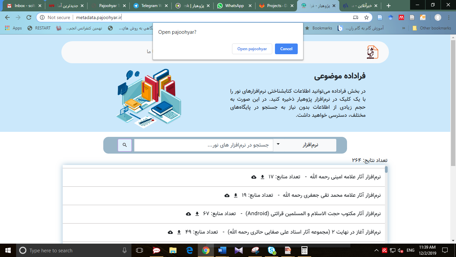Open the Other bookmarks folder
Screen dimensions: 456x257
432,28
